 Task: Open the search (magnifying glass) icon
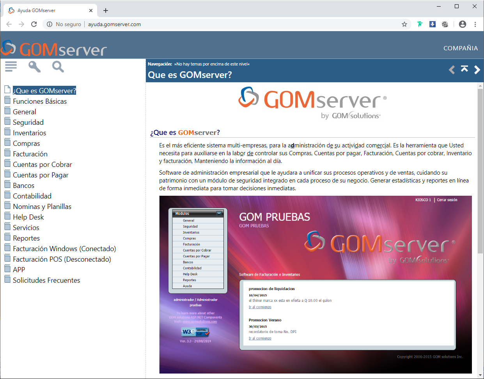tap(58, 67)
